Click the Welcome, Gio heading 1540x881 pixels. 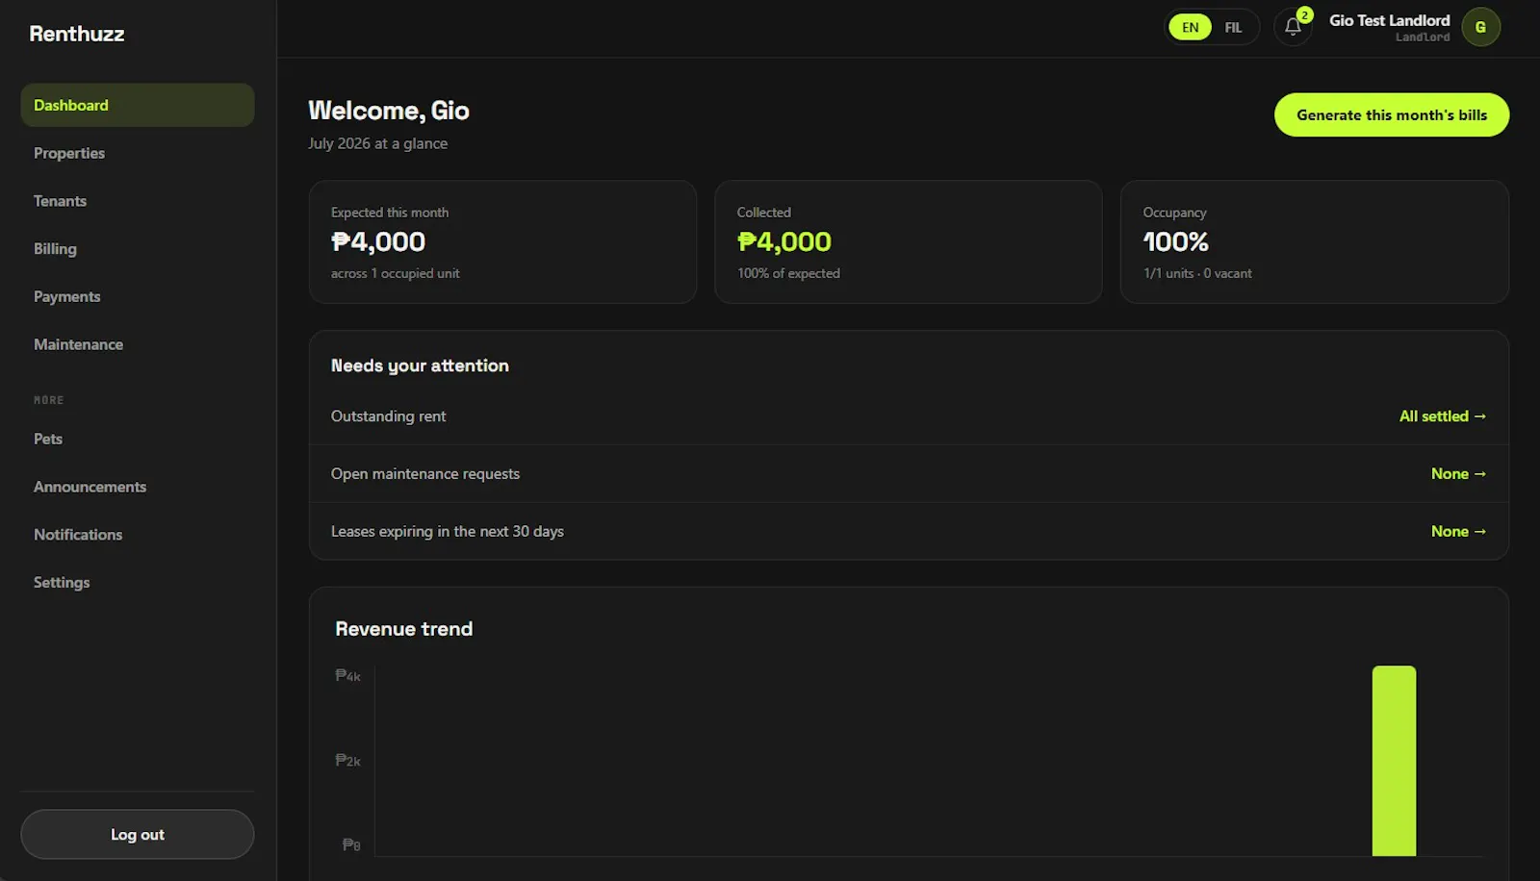[388, 111]
